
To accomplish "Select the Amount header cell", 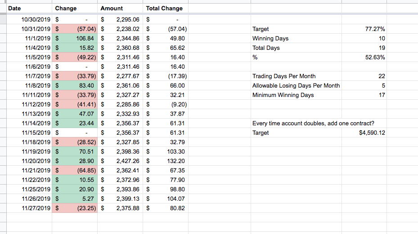I will click(x=120, y=8).
